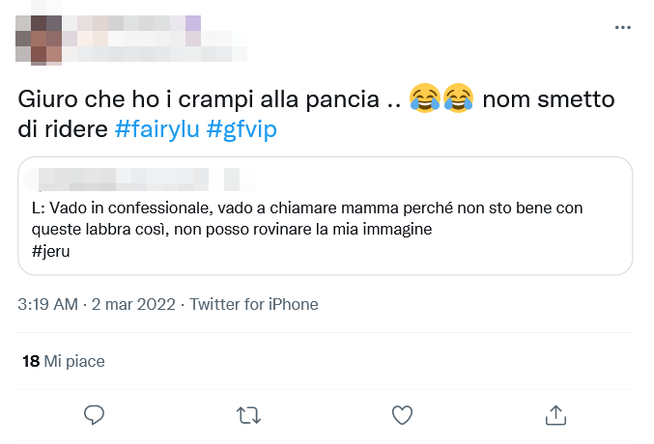The height and width of the screenshot is (444, 654).
Task: Like the tweet with the heart icon
Action: coord(402,414)
